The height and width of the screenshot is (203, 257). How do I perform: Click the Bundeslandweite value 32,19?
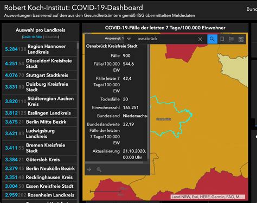pos(128,124)
